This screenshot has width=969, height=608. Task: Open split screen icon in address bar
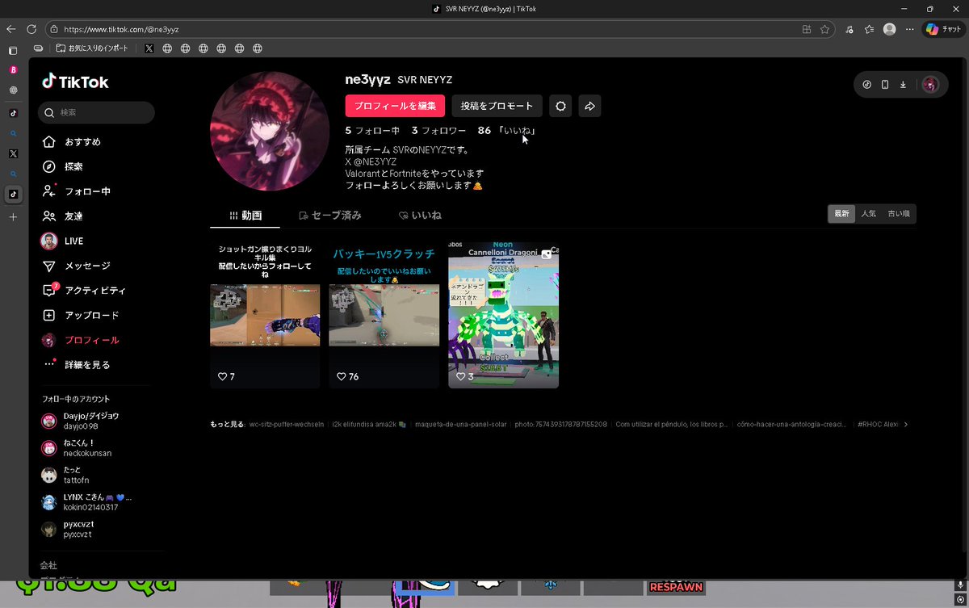(806, 29)
